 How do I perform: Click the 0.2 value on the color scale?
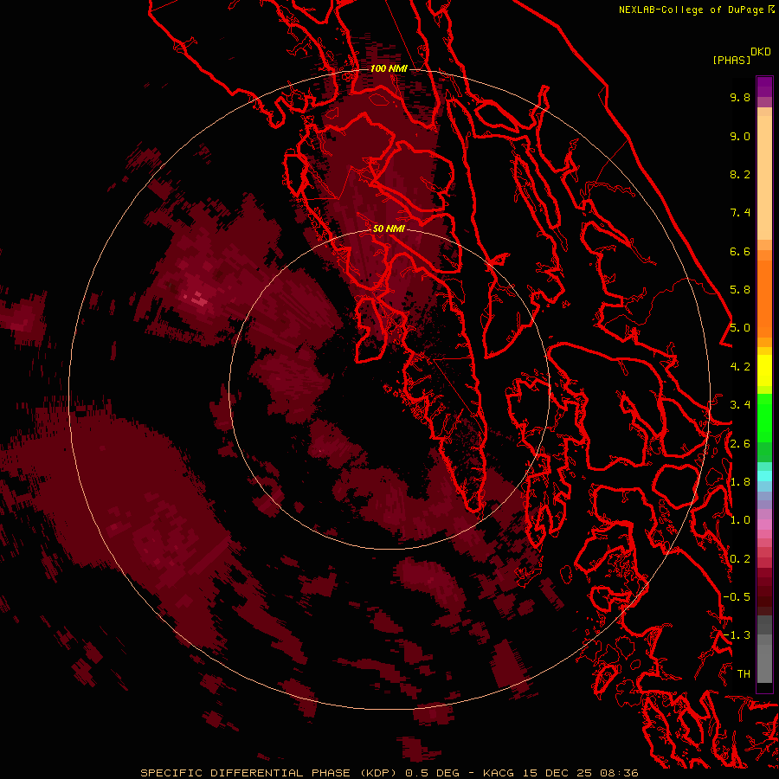tap(740, 559)
